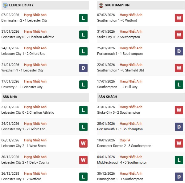
Task: Click the loss badge for Birmingham 2-1 Leicester
Action: 83,18
